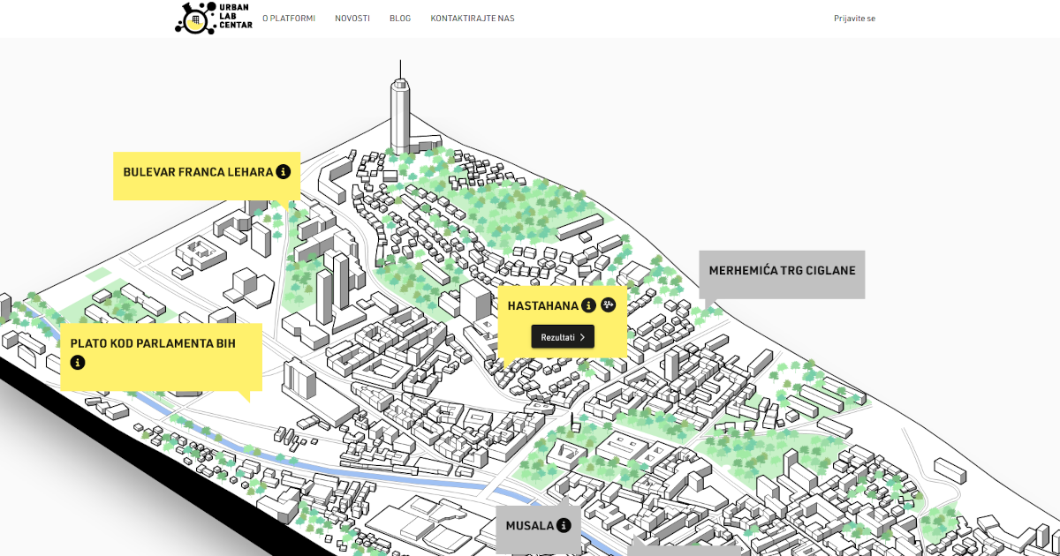Click the Hastahana location title
This screenshot has height=556, width=1060.
542,306
